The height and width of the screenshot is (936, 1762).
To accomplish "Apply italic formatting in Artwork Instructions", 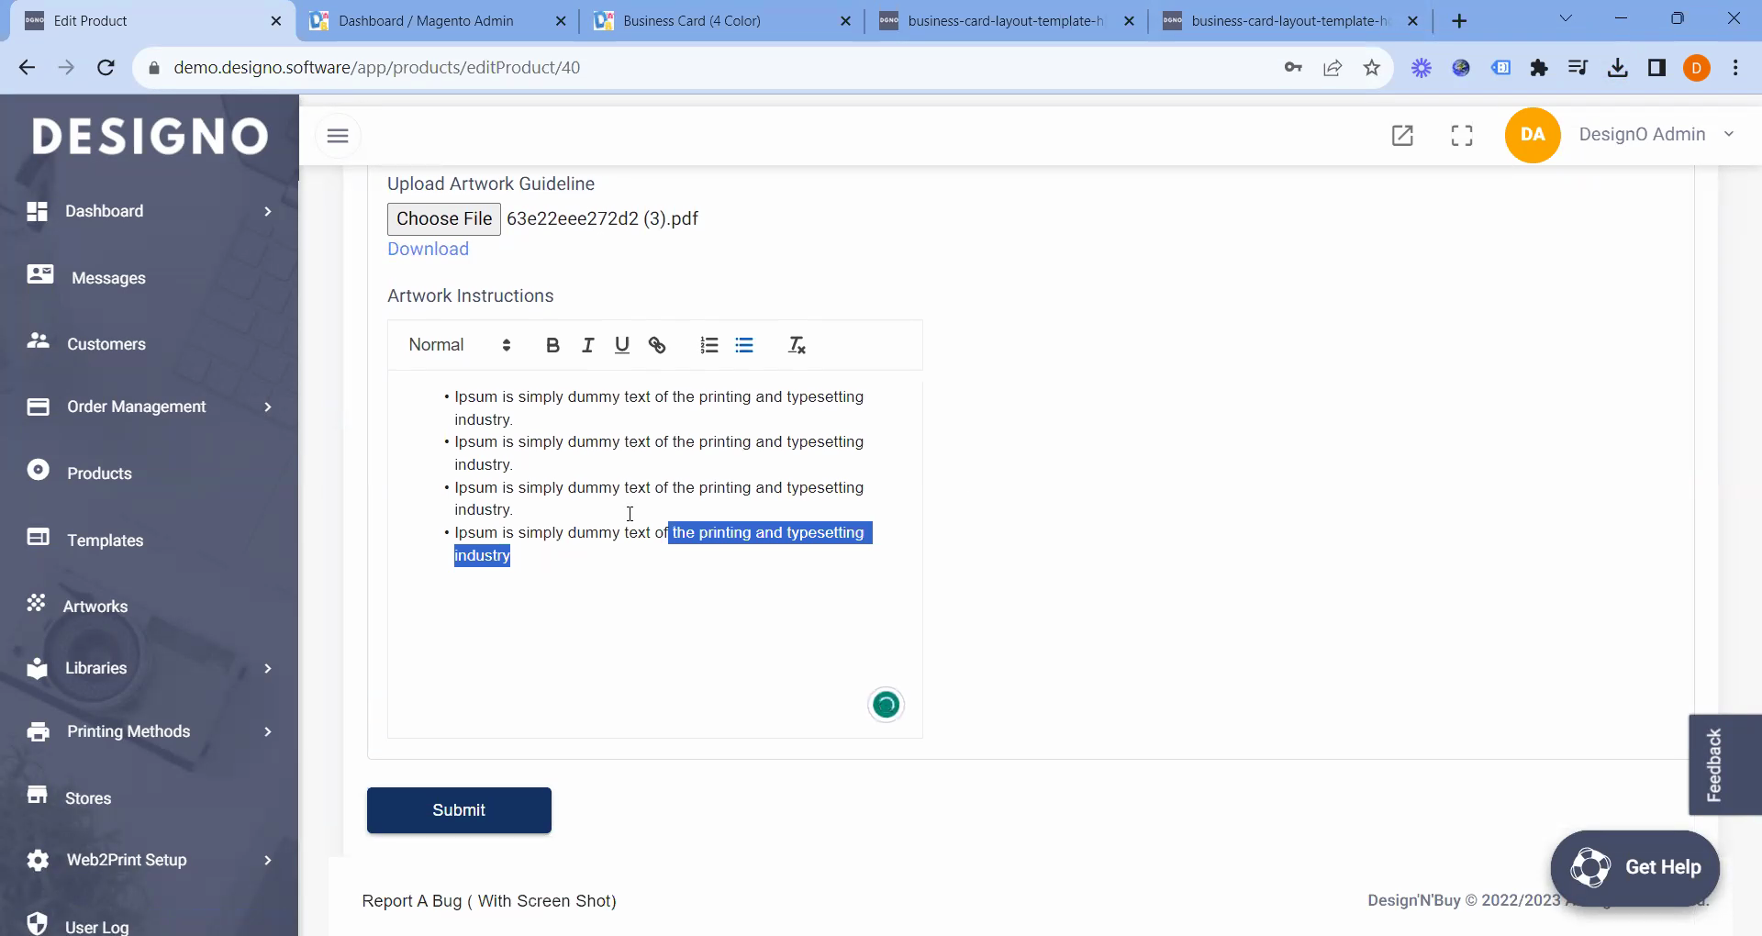I will (587, 345).
